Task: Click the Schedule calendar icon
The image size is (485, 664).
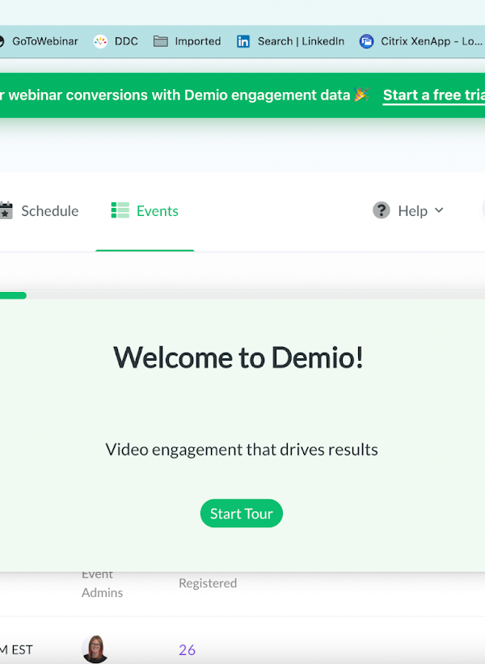Action: (6, 210)
